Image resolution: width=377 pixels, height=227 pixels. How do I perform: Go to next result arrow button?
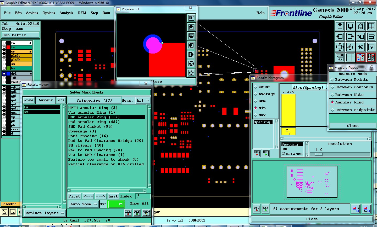coord(101,196)
